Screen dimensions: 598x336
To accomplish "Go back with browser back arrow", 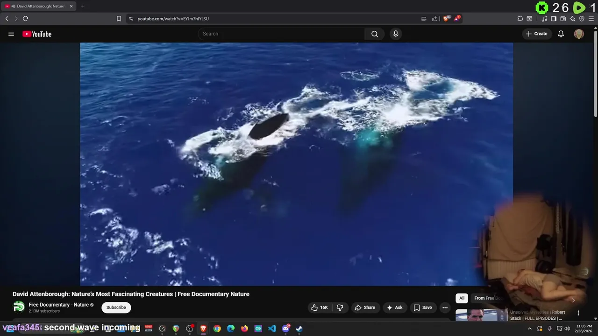I will point(7,19).
